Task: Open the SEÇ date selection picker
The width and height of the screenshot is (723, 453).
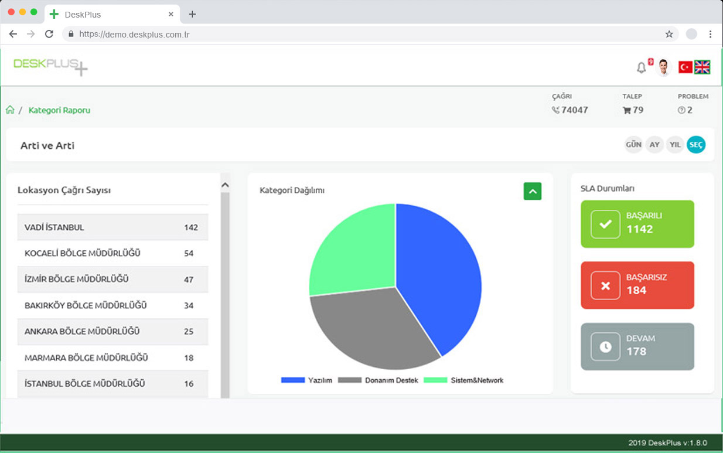Action: pos(696,145)
